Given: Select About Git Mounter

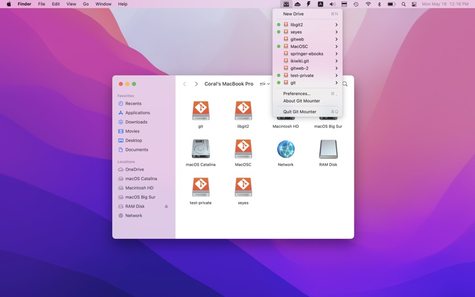Looking at the screenshot, I should click(x=308, y=101).
